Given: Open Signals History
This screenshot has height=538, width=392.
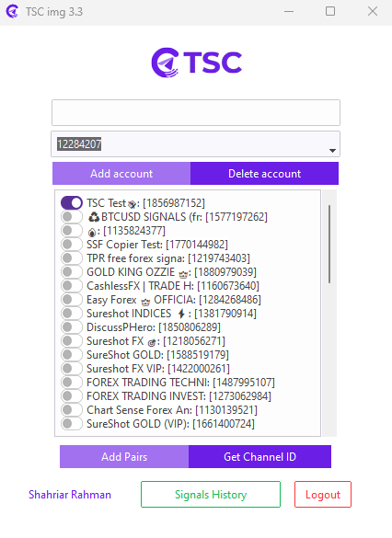Looking at the screenshot, I should pyautogui.click(x=211, y=495).
